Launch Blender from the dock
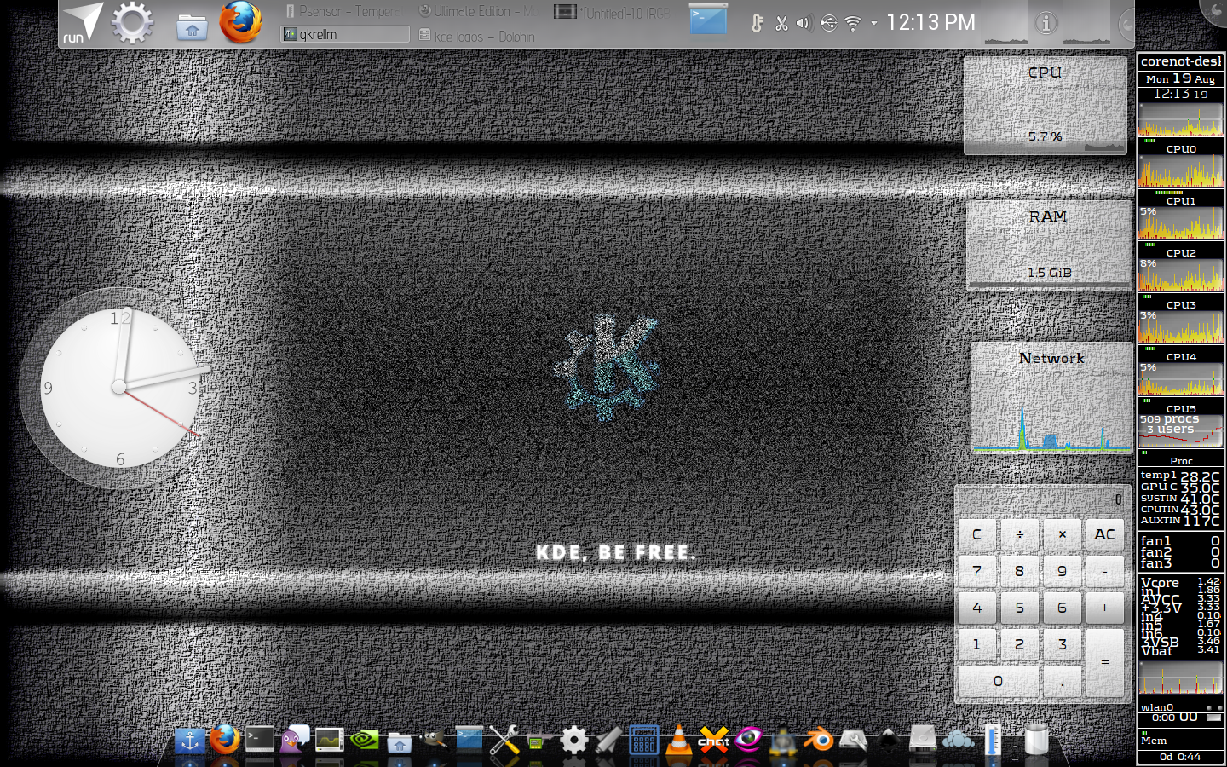Image resolution: width=1227 pixels, height=767 pixels. pyautogui.click(x=818, y=740)
